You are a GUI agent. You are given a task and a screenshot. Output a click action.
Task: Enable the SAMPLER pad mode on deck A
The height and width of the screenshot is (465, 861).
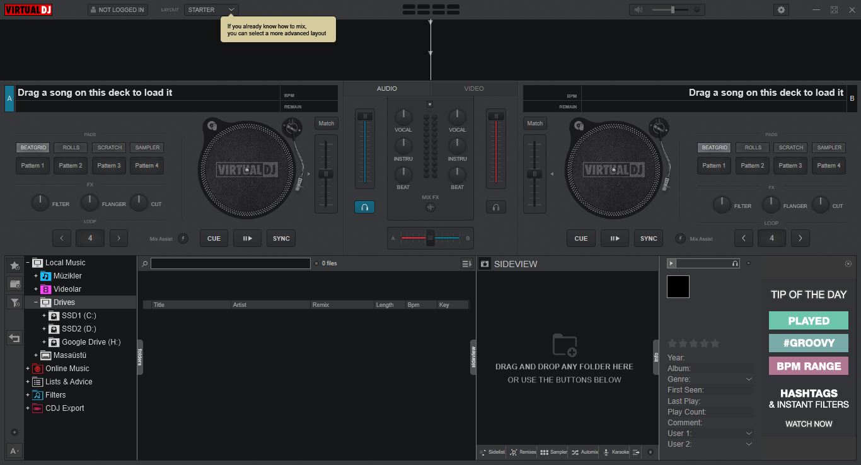(x=147, y=147)
